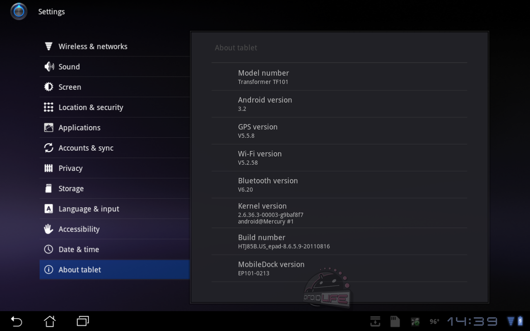Go to the Home screen

50,321
